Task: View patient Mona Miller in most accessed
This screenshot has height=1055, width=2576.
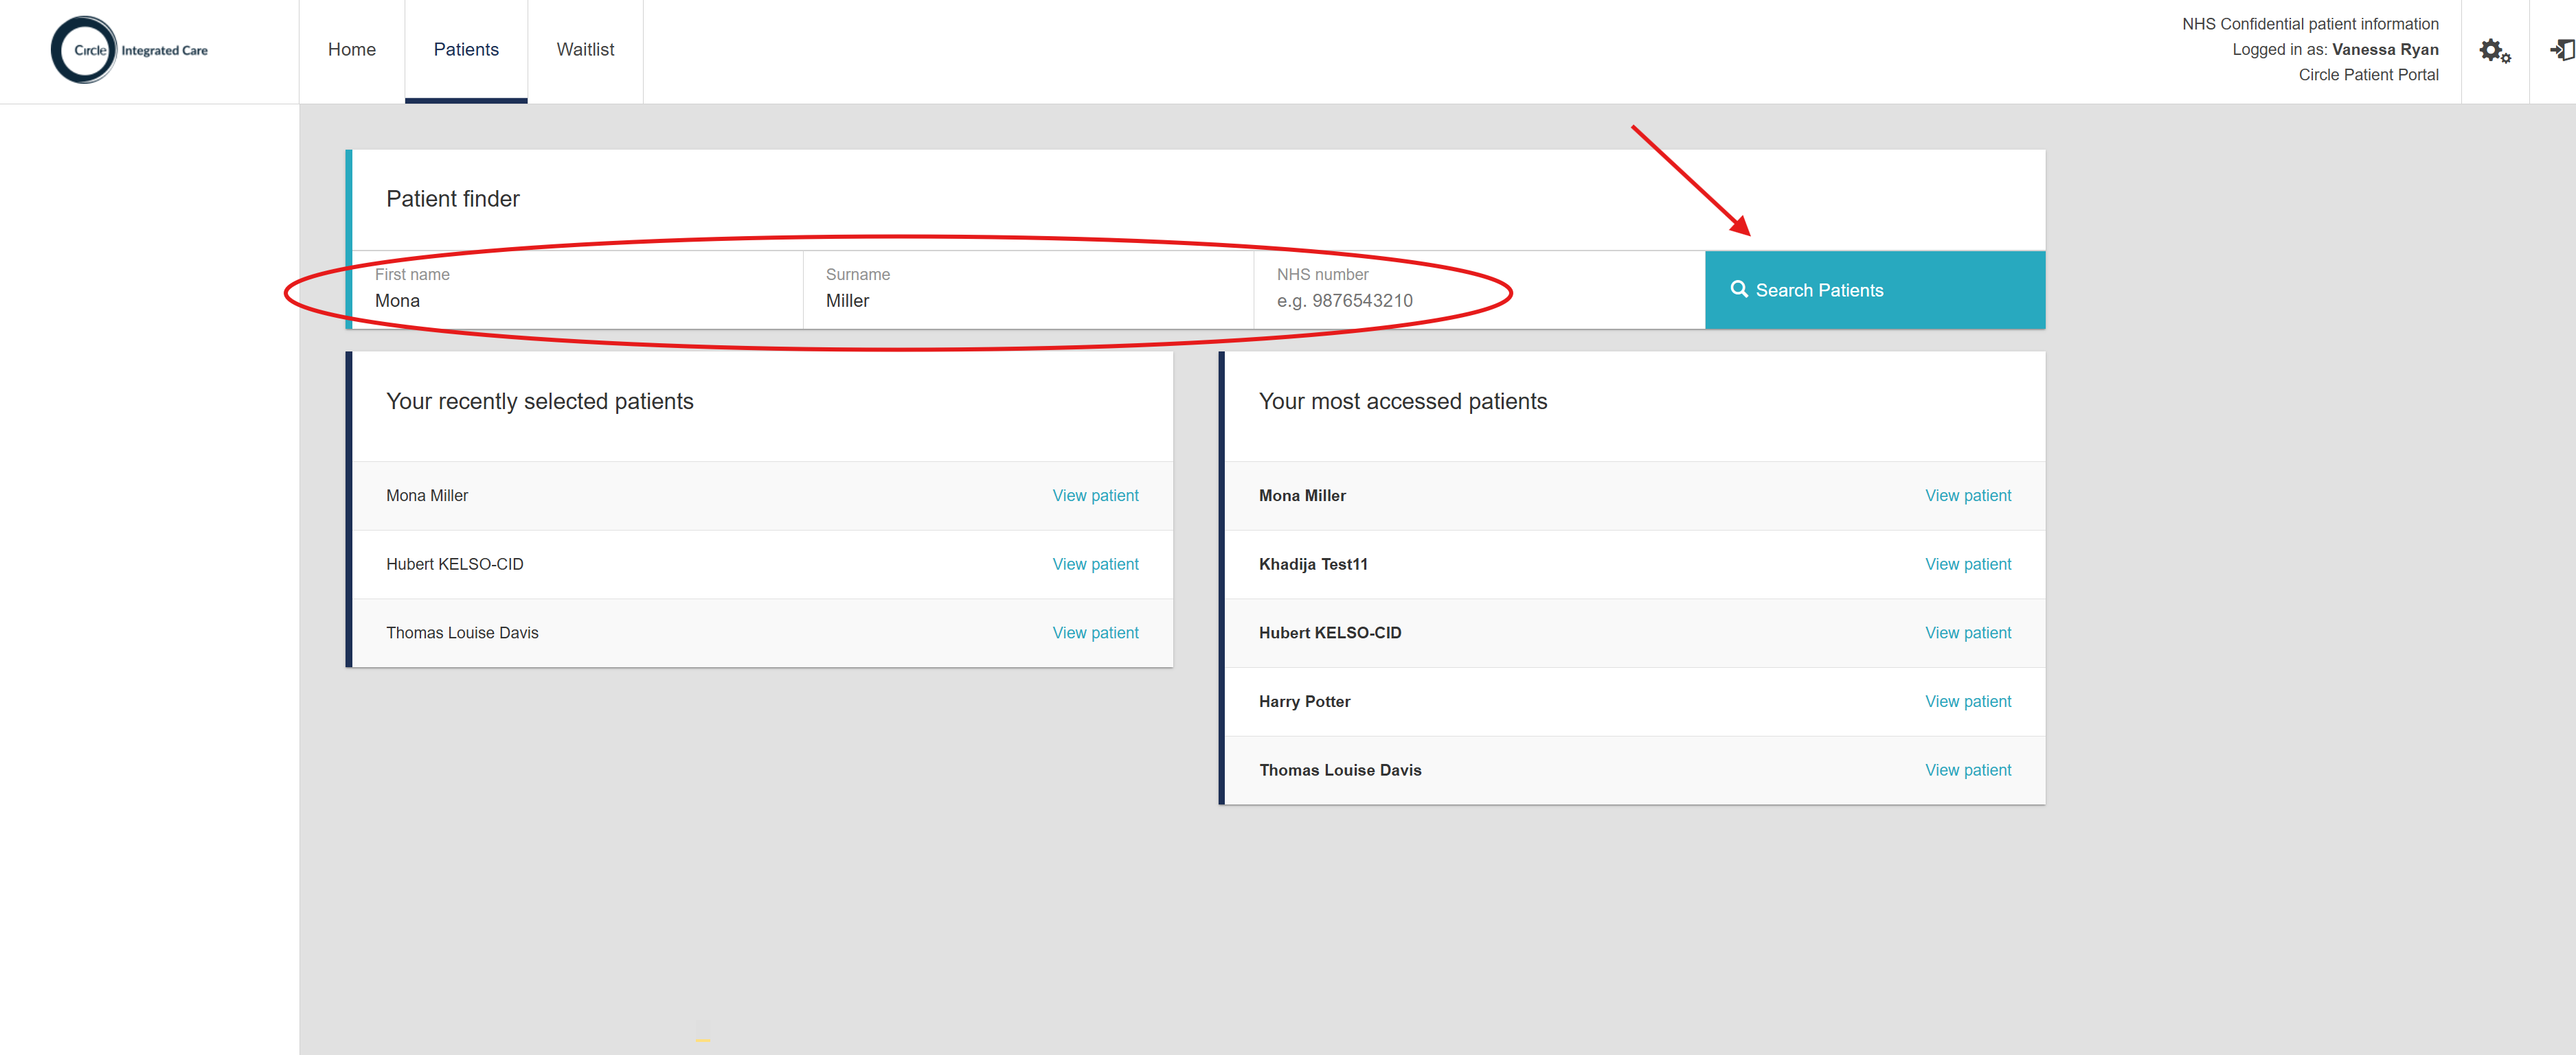Action: [x=1967, y=496]
